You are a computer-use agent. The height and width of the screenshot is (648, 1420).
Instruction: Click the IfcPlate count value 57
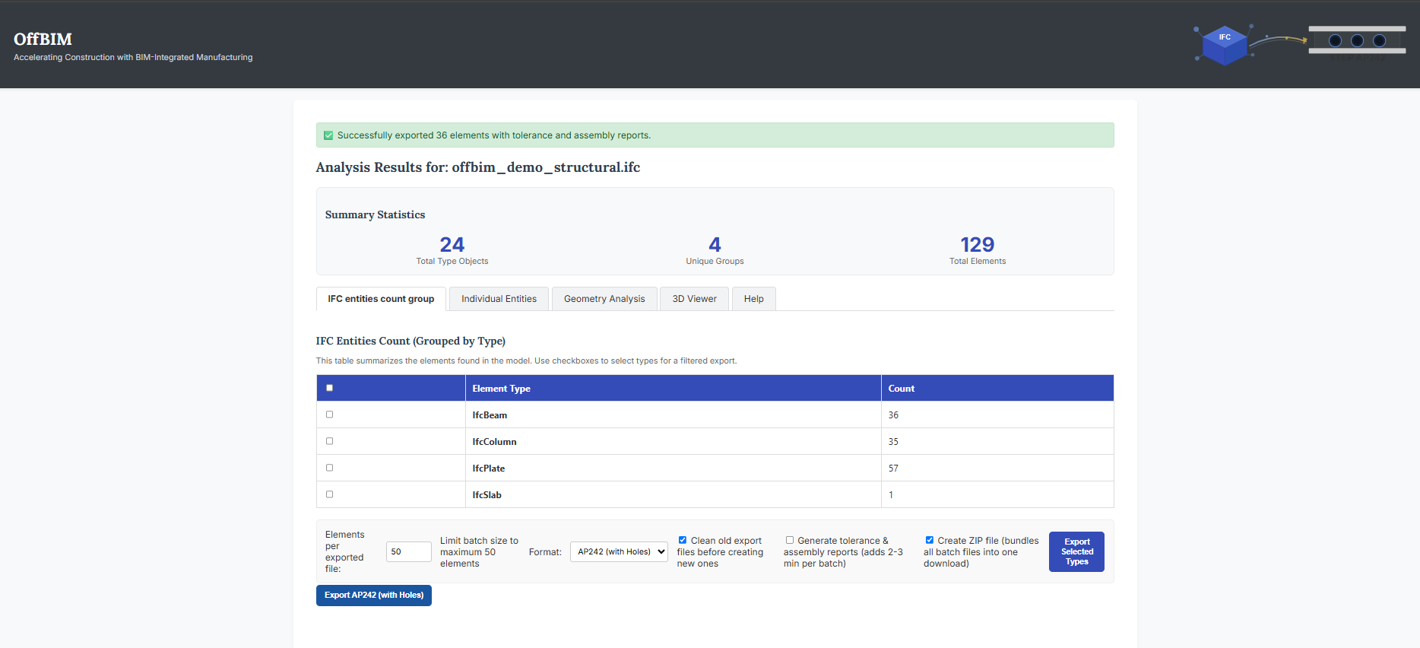pos(893,469)
